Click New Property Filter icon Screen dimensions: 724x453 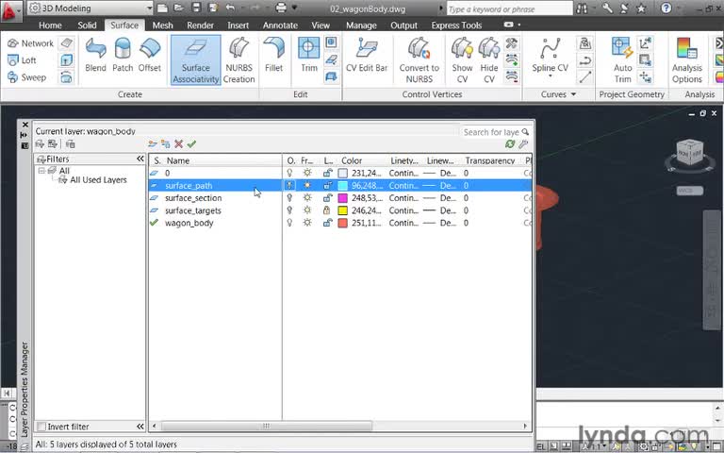tap(40, 144)
